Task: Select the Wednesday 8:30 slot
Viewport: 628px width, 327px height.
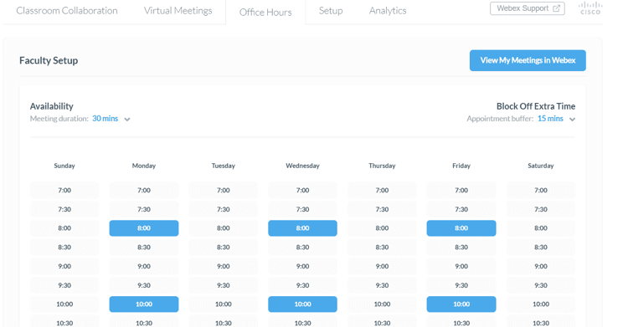Action: point(302,248)
